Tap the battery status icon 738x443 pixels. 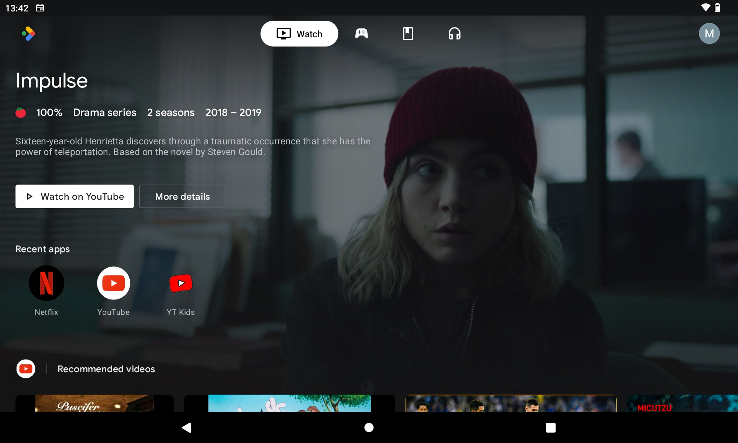pyautogui.click(x=717, y=7)
